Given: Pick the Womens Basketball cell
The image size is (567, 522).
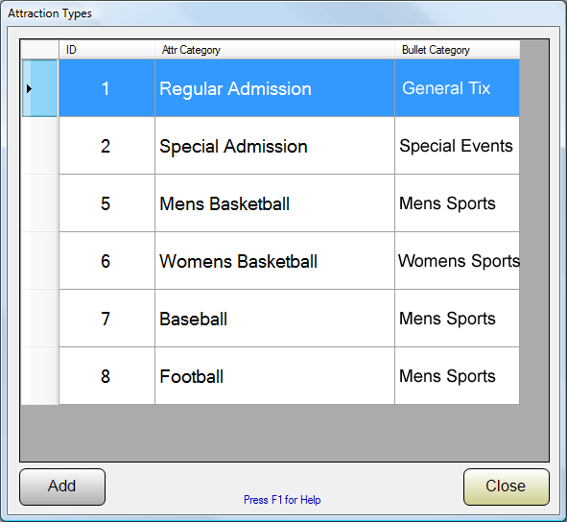Looking at the screenshot, I should pos(274,261).
